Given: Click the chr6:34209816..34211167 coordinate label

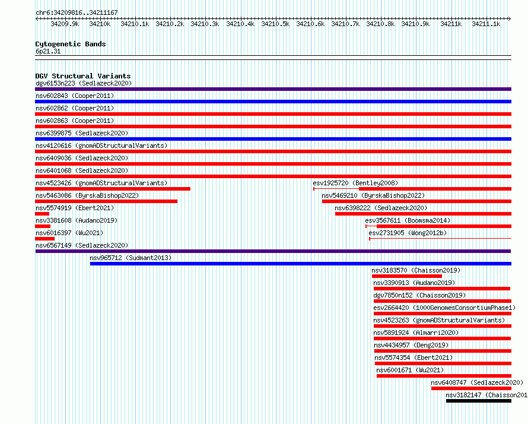Looking at the screenshot, I should point(77,13).
